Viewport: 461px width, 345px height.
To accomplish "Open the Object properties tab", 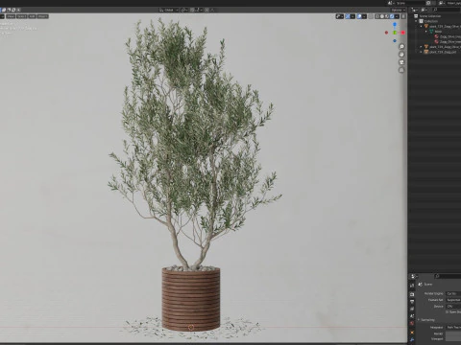I will (412, 333).
